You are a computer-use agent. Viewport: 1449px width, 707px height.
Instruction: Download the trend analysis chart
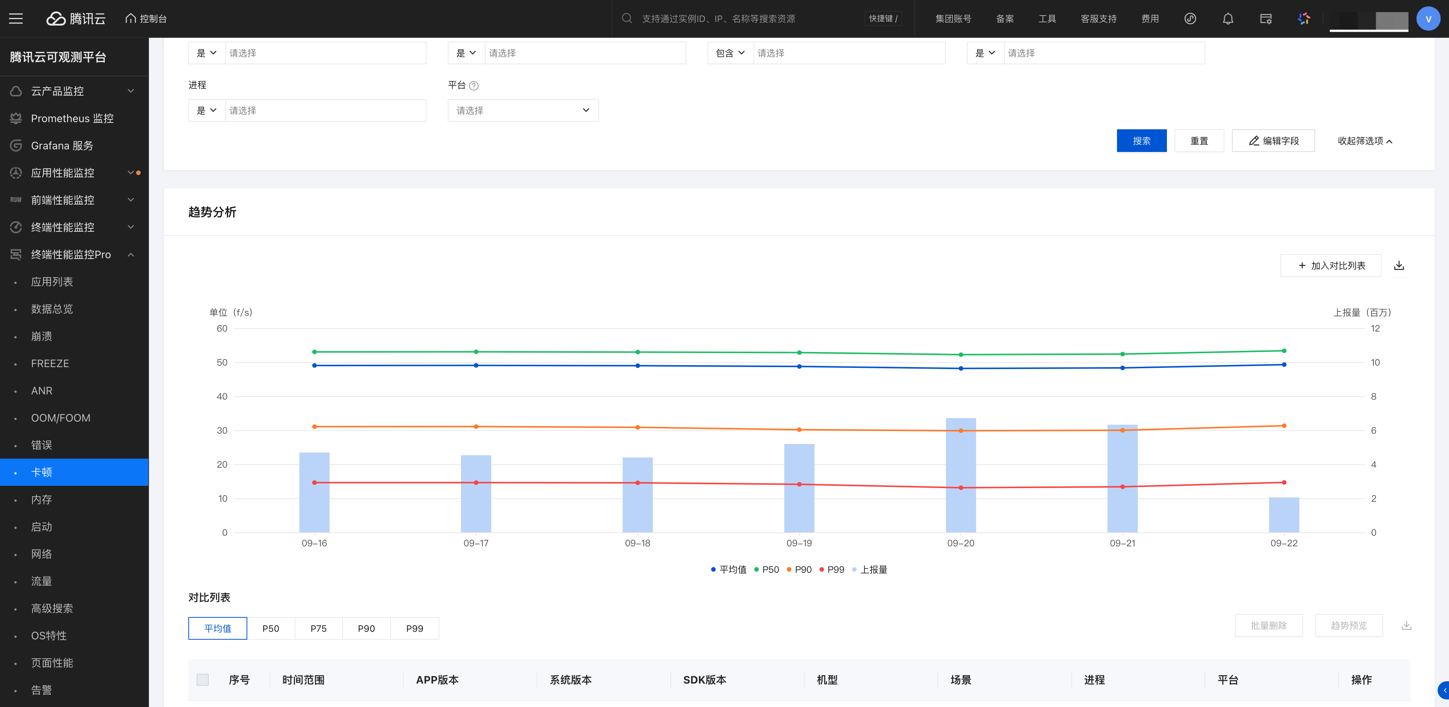(1399, 265)
